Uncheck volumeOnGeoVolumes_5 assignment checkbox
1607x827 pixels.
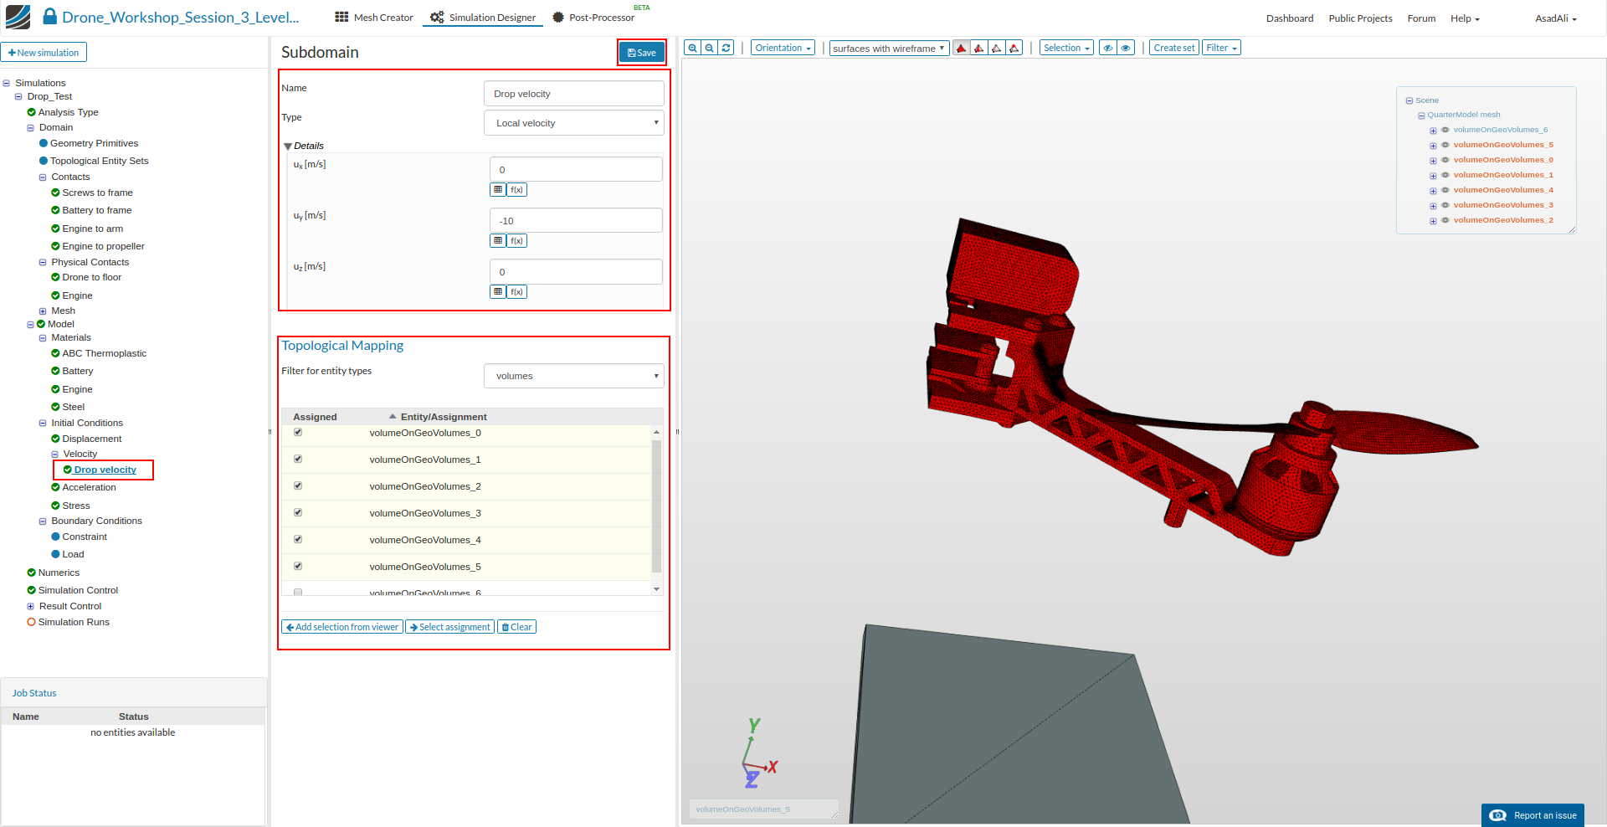298,567
